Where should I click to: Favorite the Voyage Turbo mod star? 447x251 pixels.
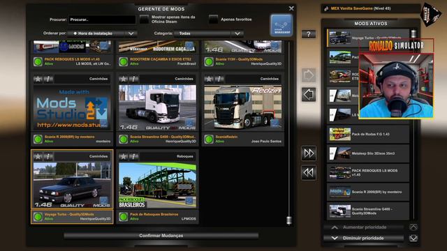38,156
